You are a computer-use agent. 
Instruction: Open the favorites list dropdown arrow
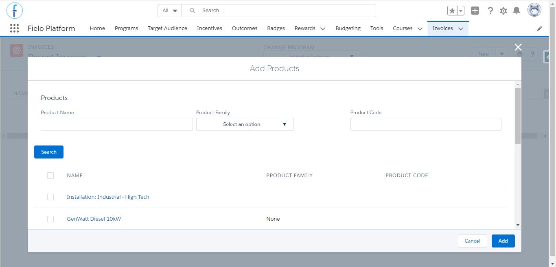tap(461, 11)
